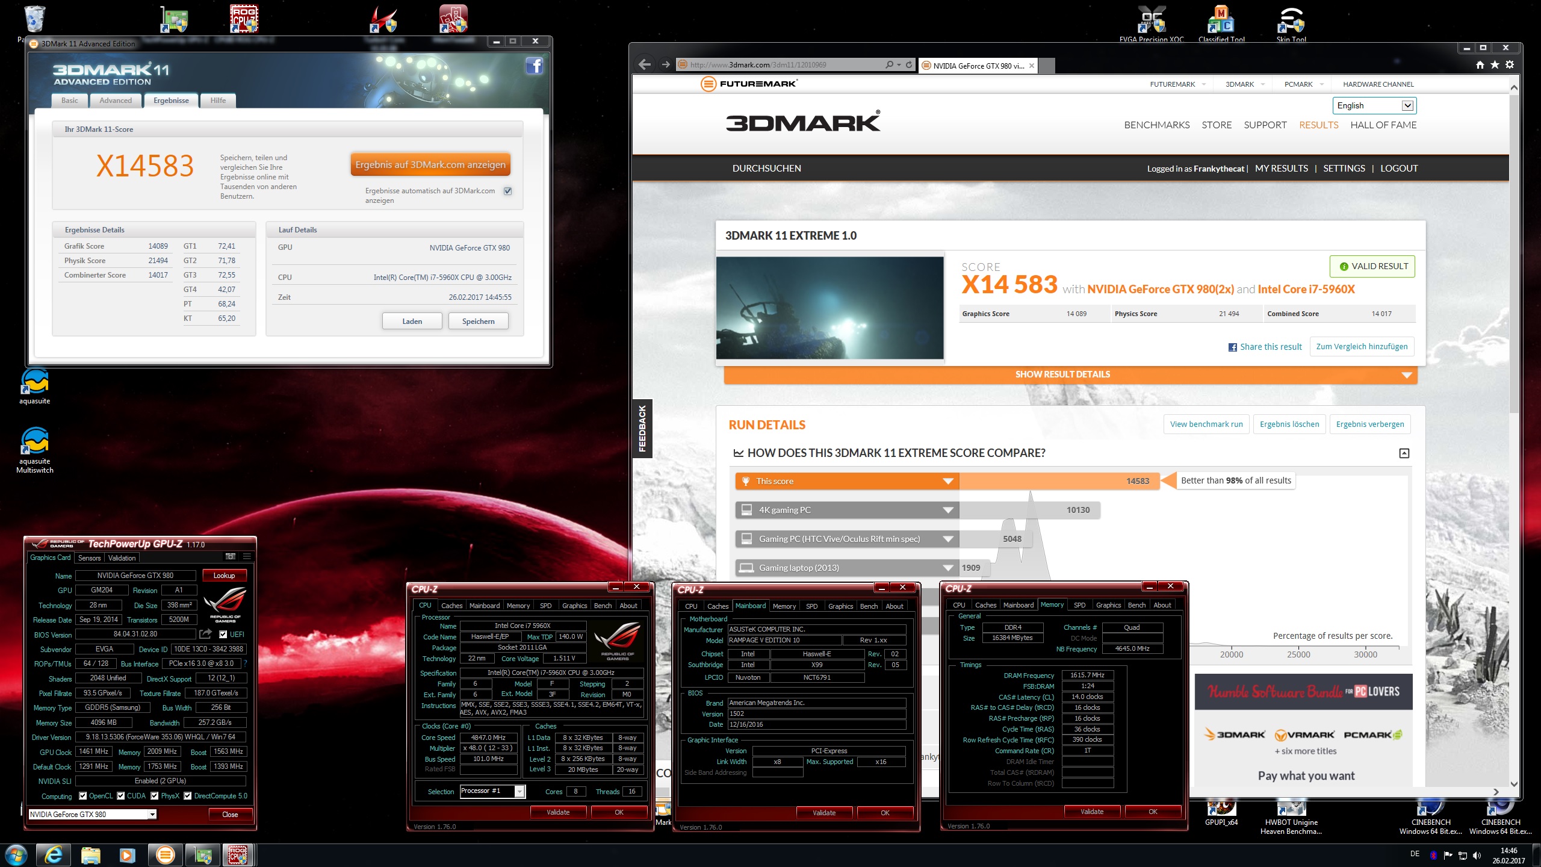Image resolution: width=1541 pixels, height=867 pixels.
Task: Click the Lookup button in GPU-Z
Action: pos(224,576)
